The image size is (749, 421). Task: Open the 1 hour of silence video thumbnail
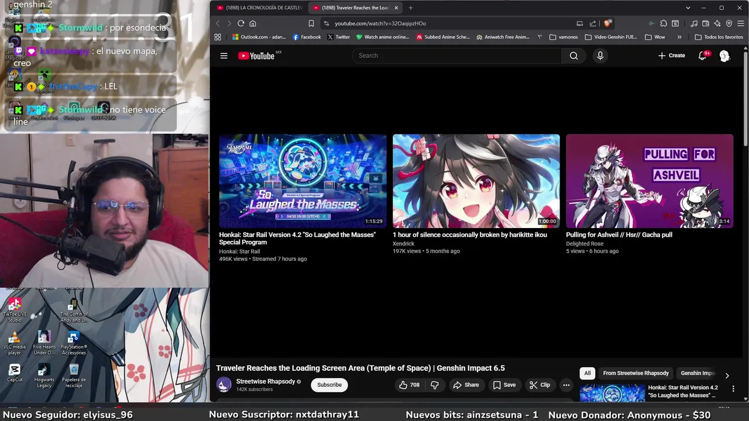tap(476, 181)
